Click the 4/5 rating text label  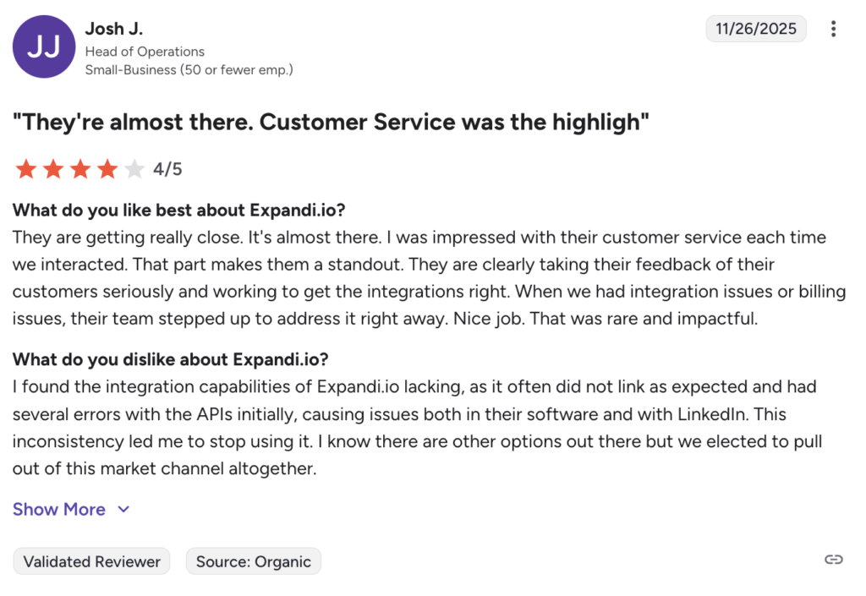[167, 169]
